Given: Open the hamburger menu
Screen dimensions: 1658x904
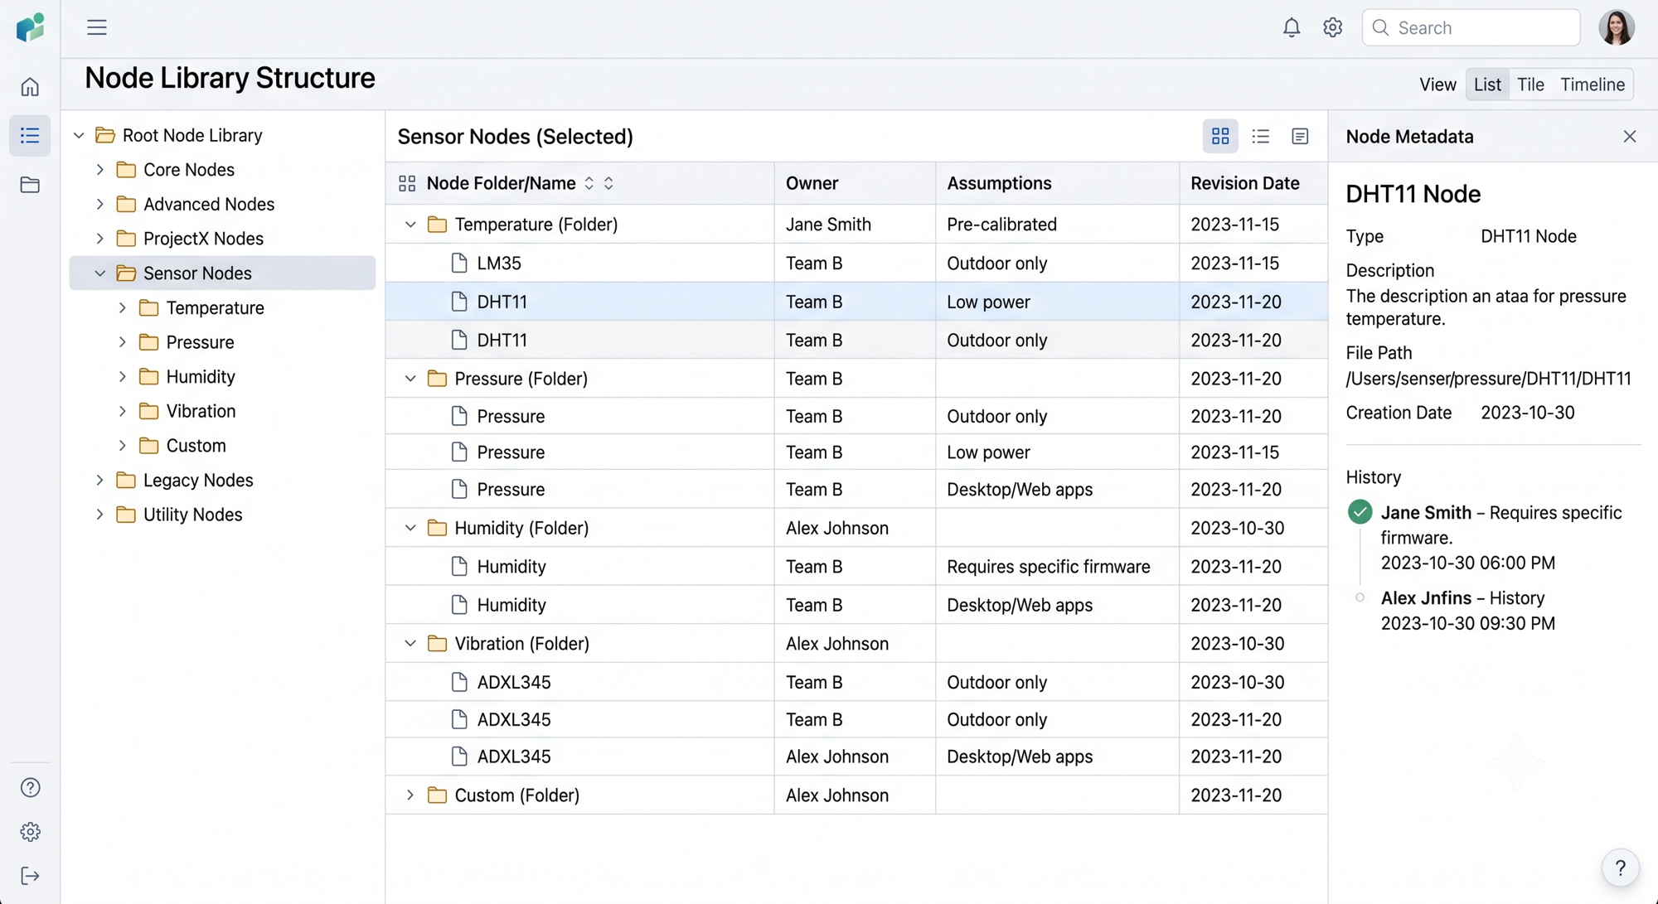Looking at the screenshot, I should pyautogui.click(x=97, y=27).
